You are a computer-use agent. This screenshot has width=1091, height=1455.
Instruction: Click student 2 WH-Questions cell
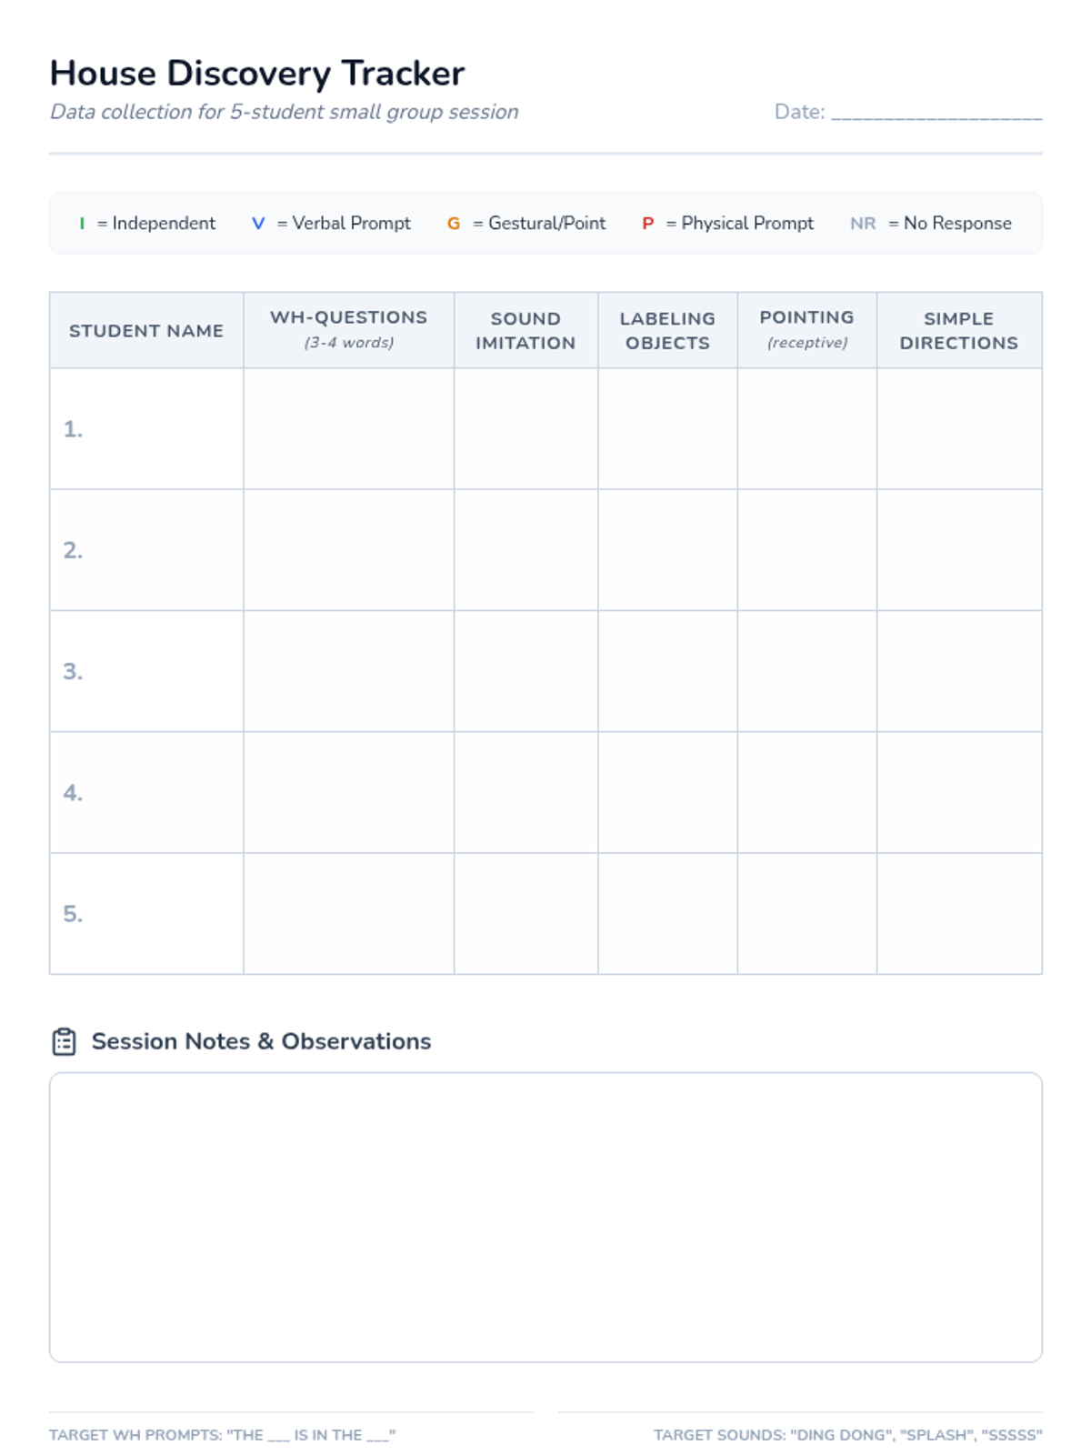click(348, 549)
